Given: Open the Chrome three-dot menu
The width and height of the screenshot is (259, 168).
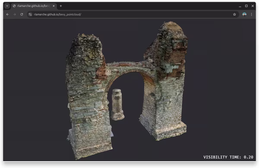Looking at the screenshot, I should pyautogui.click(x=251, y=15).
